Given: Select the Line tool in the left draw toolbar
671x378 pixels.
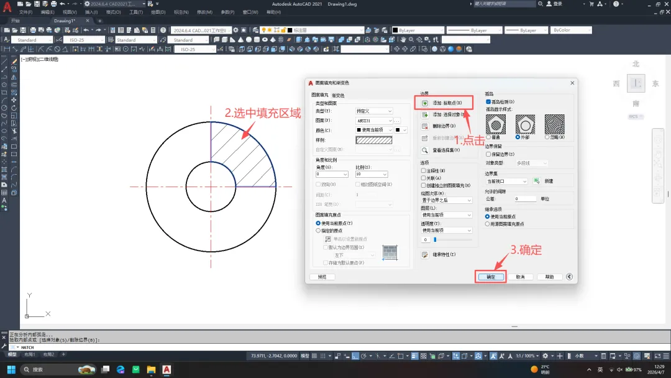Looking at the screenshot, I should coord(4,62).
